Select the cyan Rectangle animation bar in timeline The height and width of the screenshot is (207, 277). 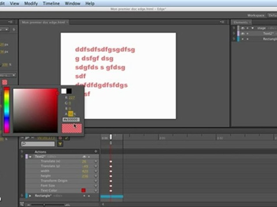(112, 196)
